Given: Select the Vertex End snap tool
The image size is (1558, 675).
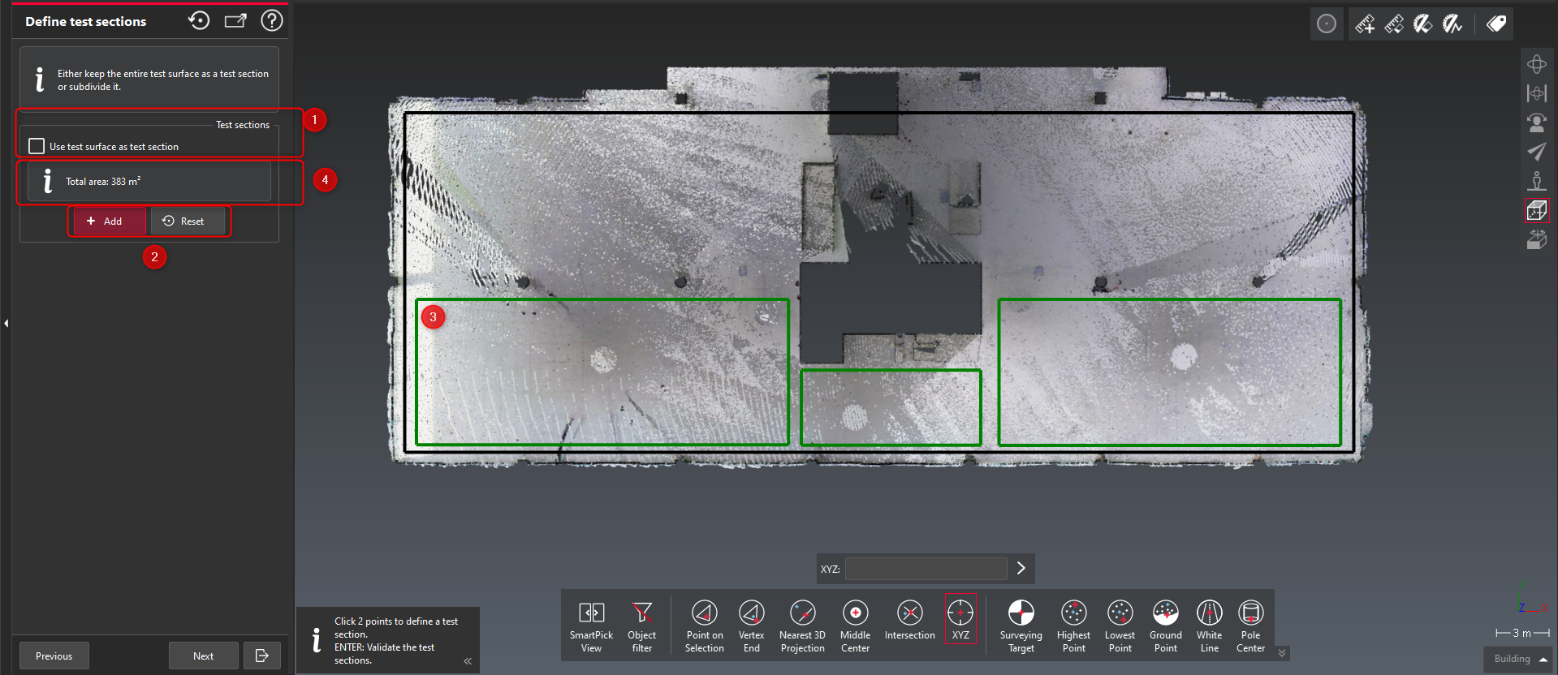Looking at the screenshot, I should pyautogui.click(x=751, y=624).
